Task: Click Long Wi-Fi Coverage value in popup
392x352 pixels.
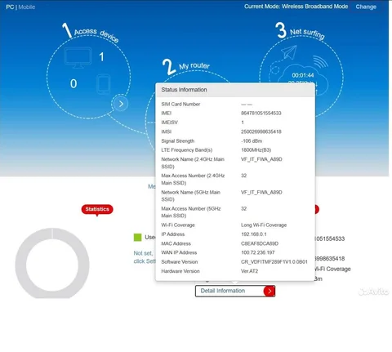Action: coord(264,225)
